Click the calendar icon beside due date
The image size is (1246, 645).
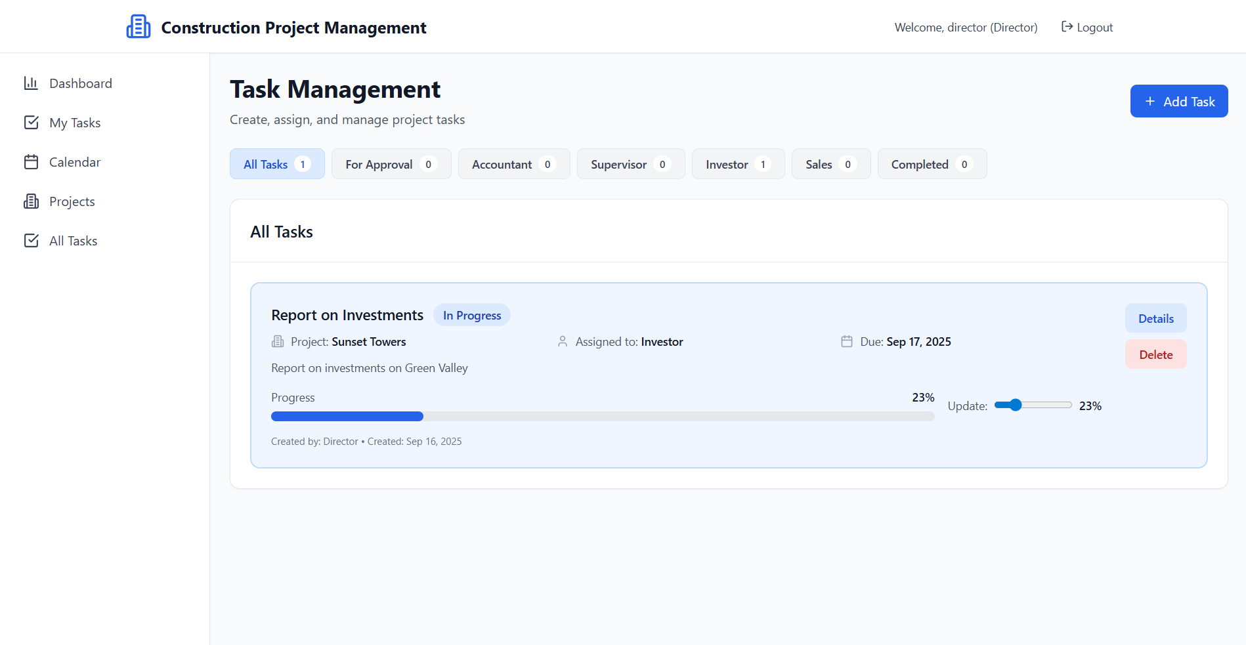tap(847, 342)
